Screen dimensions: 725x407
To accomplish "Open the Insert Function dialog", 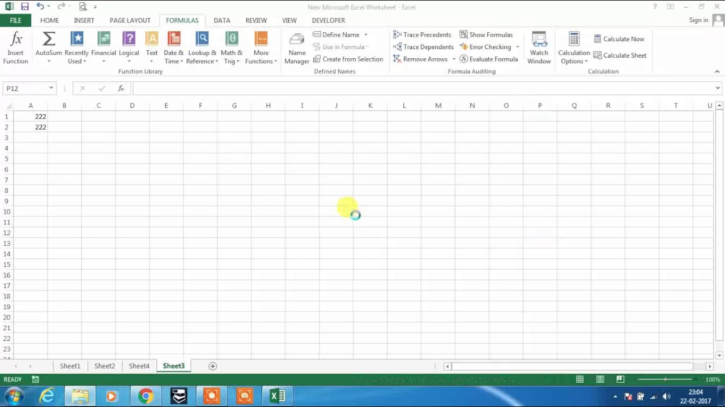I will point(15,48).
